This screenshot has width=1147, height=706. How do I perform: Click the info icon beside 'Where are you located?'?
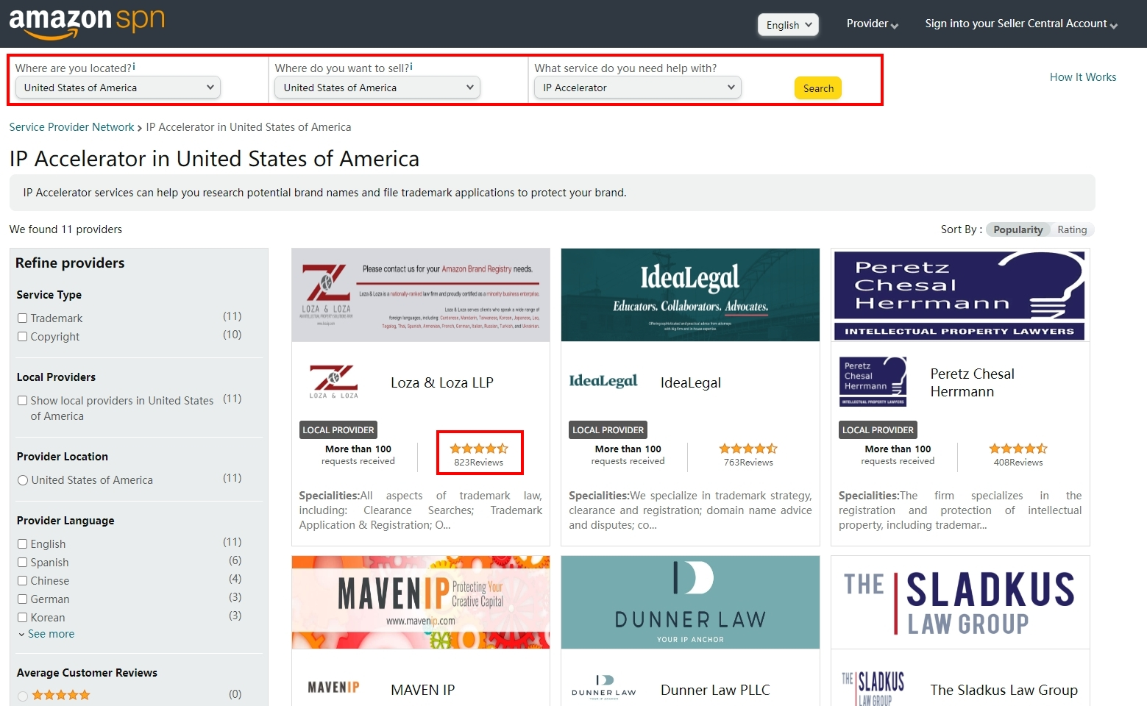coord(133,67)
